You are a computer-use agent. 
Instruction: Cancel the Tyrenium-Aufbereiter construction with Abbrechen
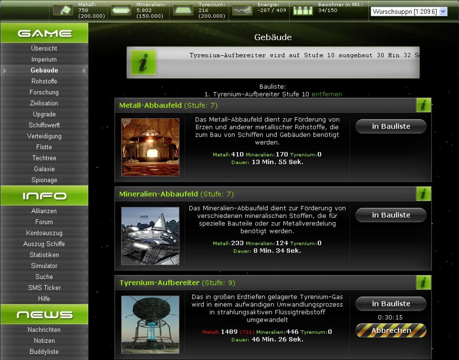click(391, 330)
